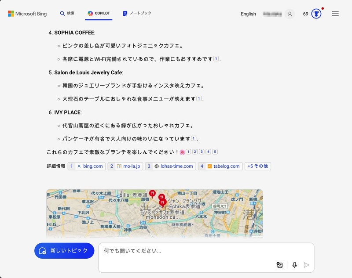Click footnote 3 after closing sentence
Screen dimensions: 352x278
202,152
